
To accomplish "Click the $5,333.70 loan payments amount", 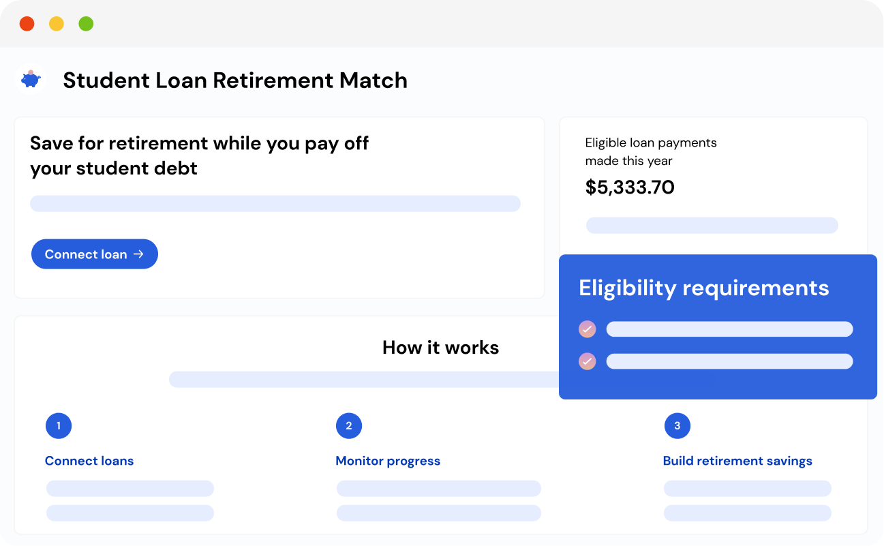I will [x=630, y=187].
